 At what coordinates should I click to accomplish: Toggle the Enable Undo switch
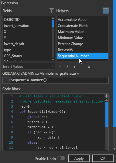(x=61, y=158)
